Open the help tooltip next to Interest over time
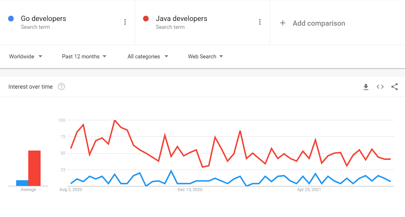The image size is (405, 217). [61, 87]
